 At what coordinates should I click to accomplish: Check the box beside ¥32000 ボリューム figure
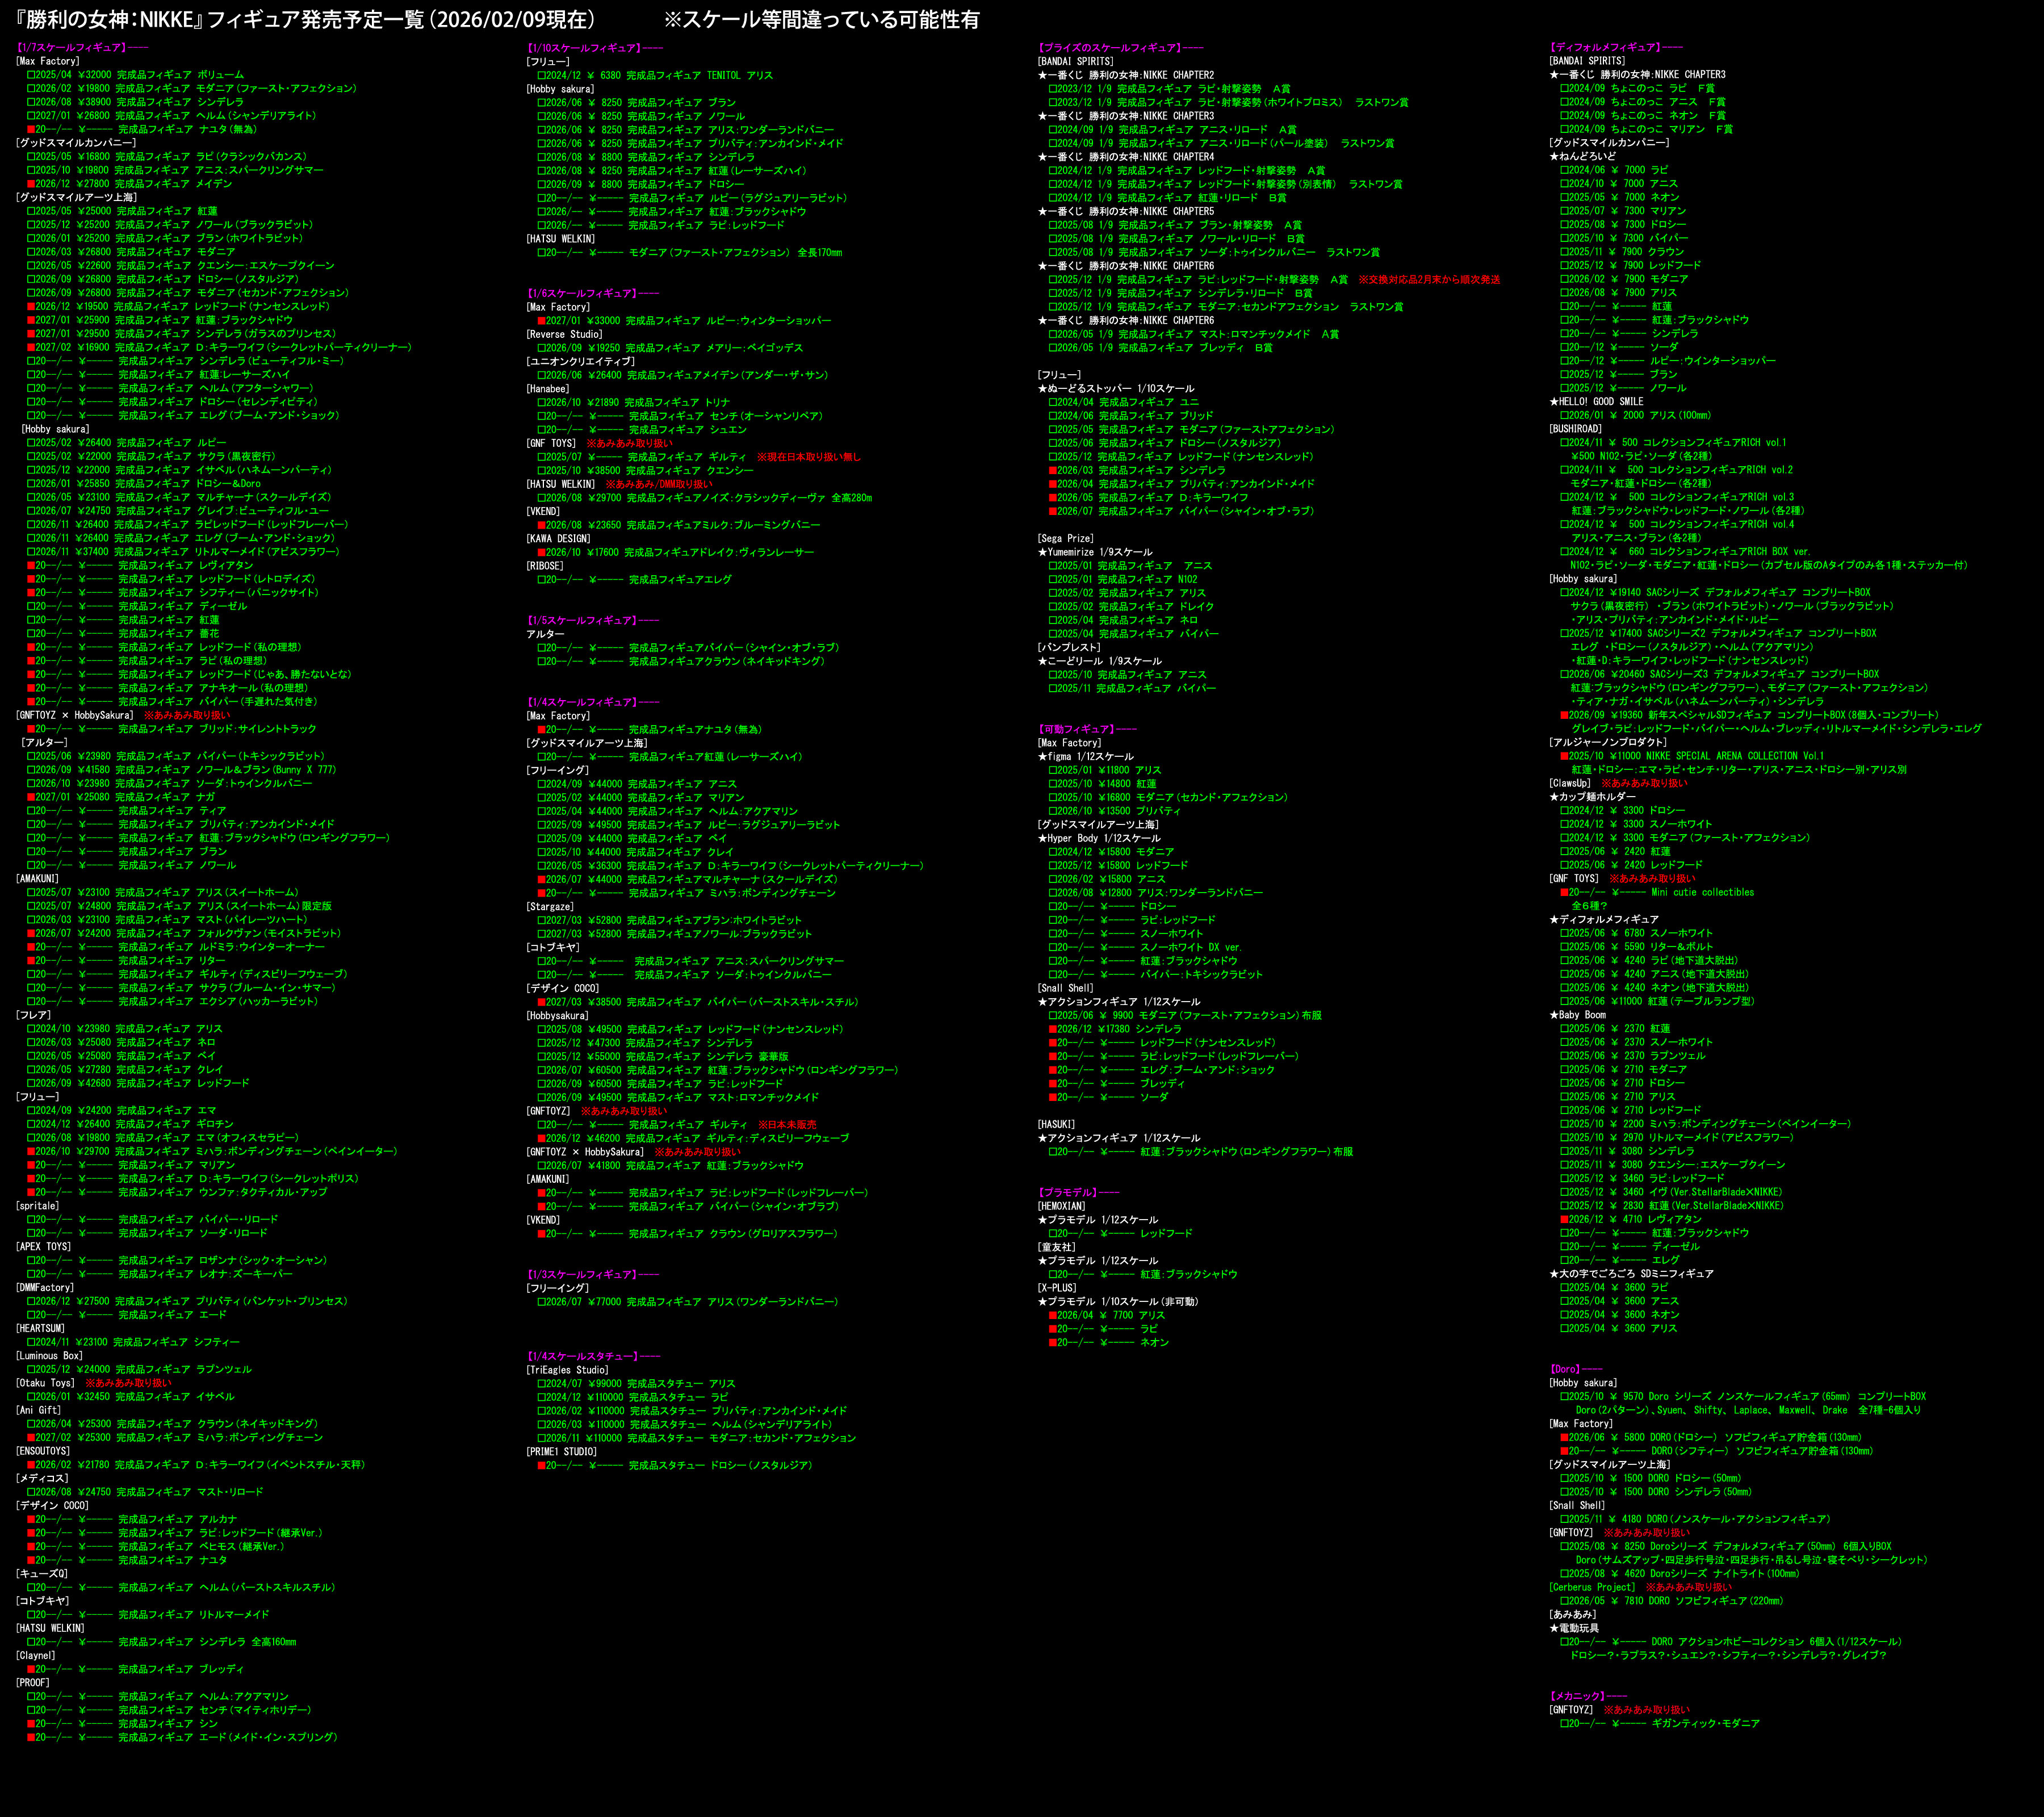31,75
